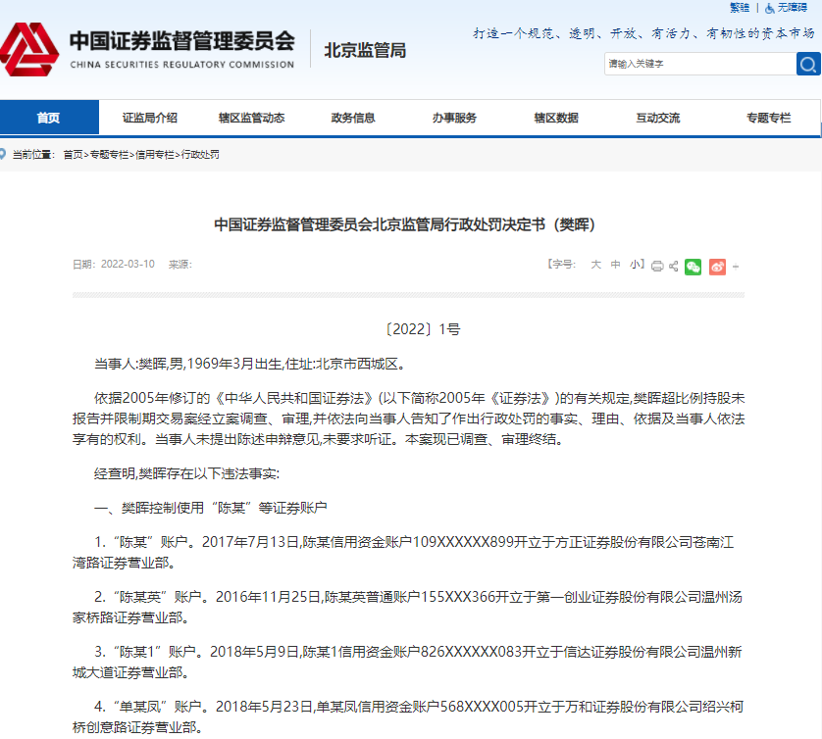The width and height of the screenshot is (822, 739).
Task: Switch to traditional Chinese via 繁體
Action: (x=740, y=8)
